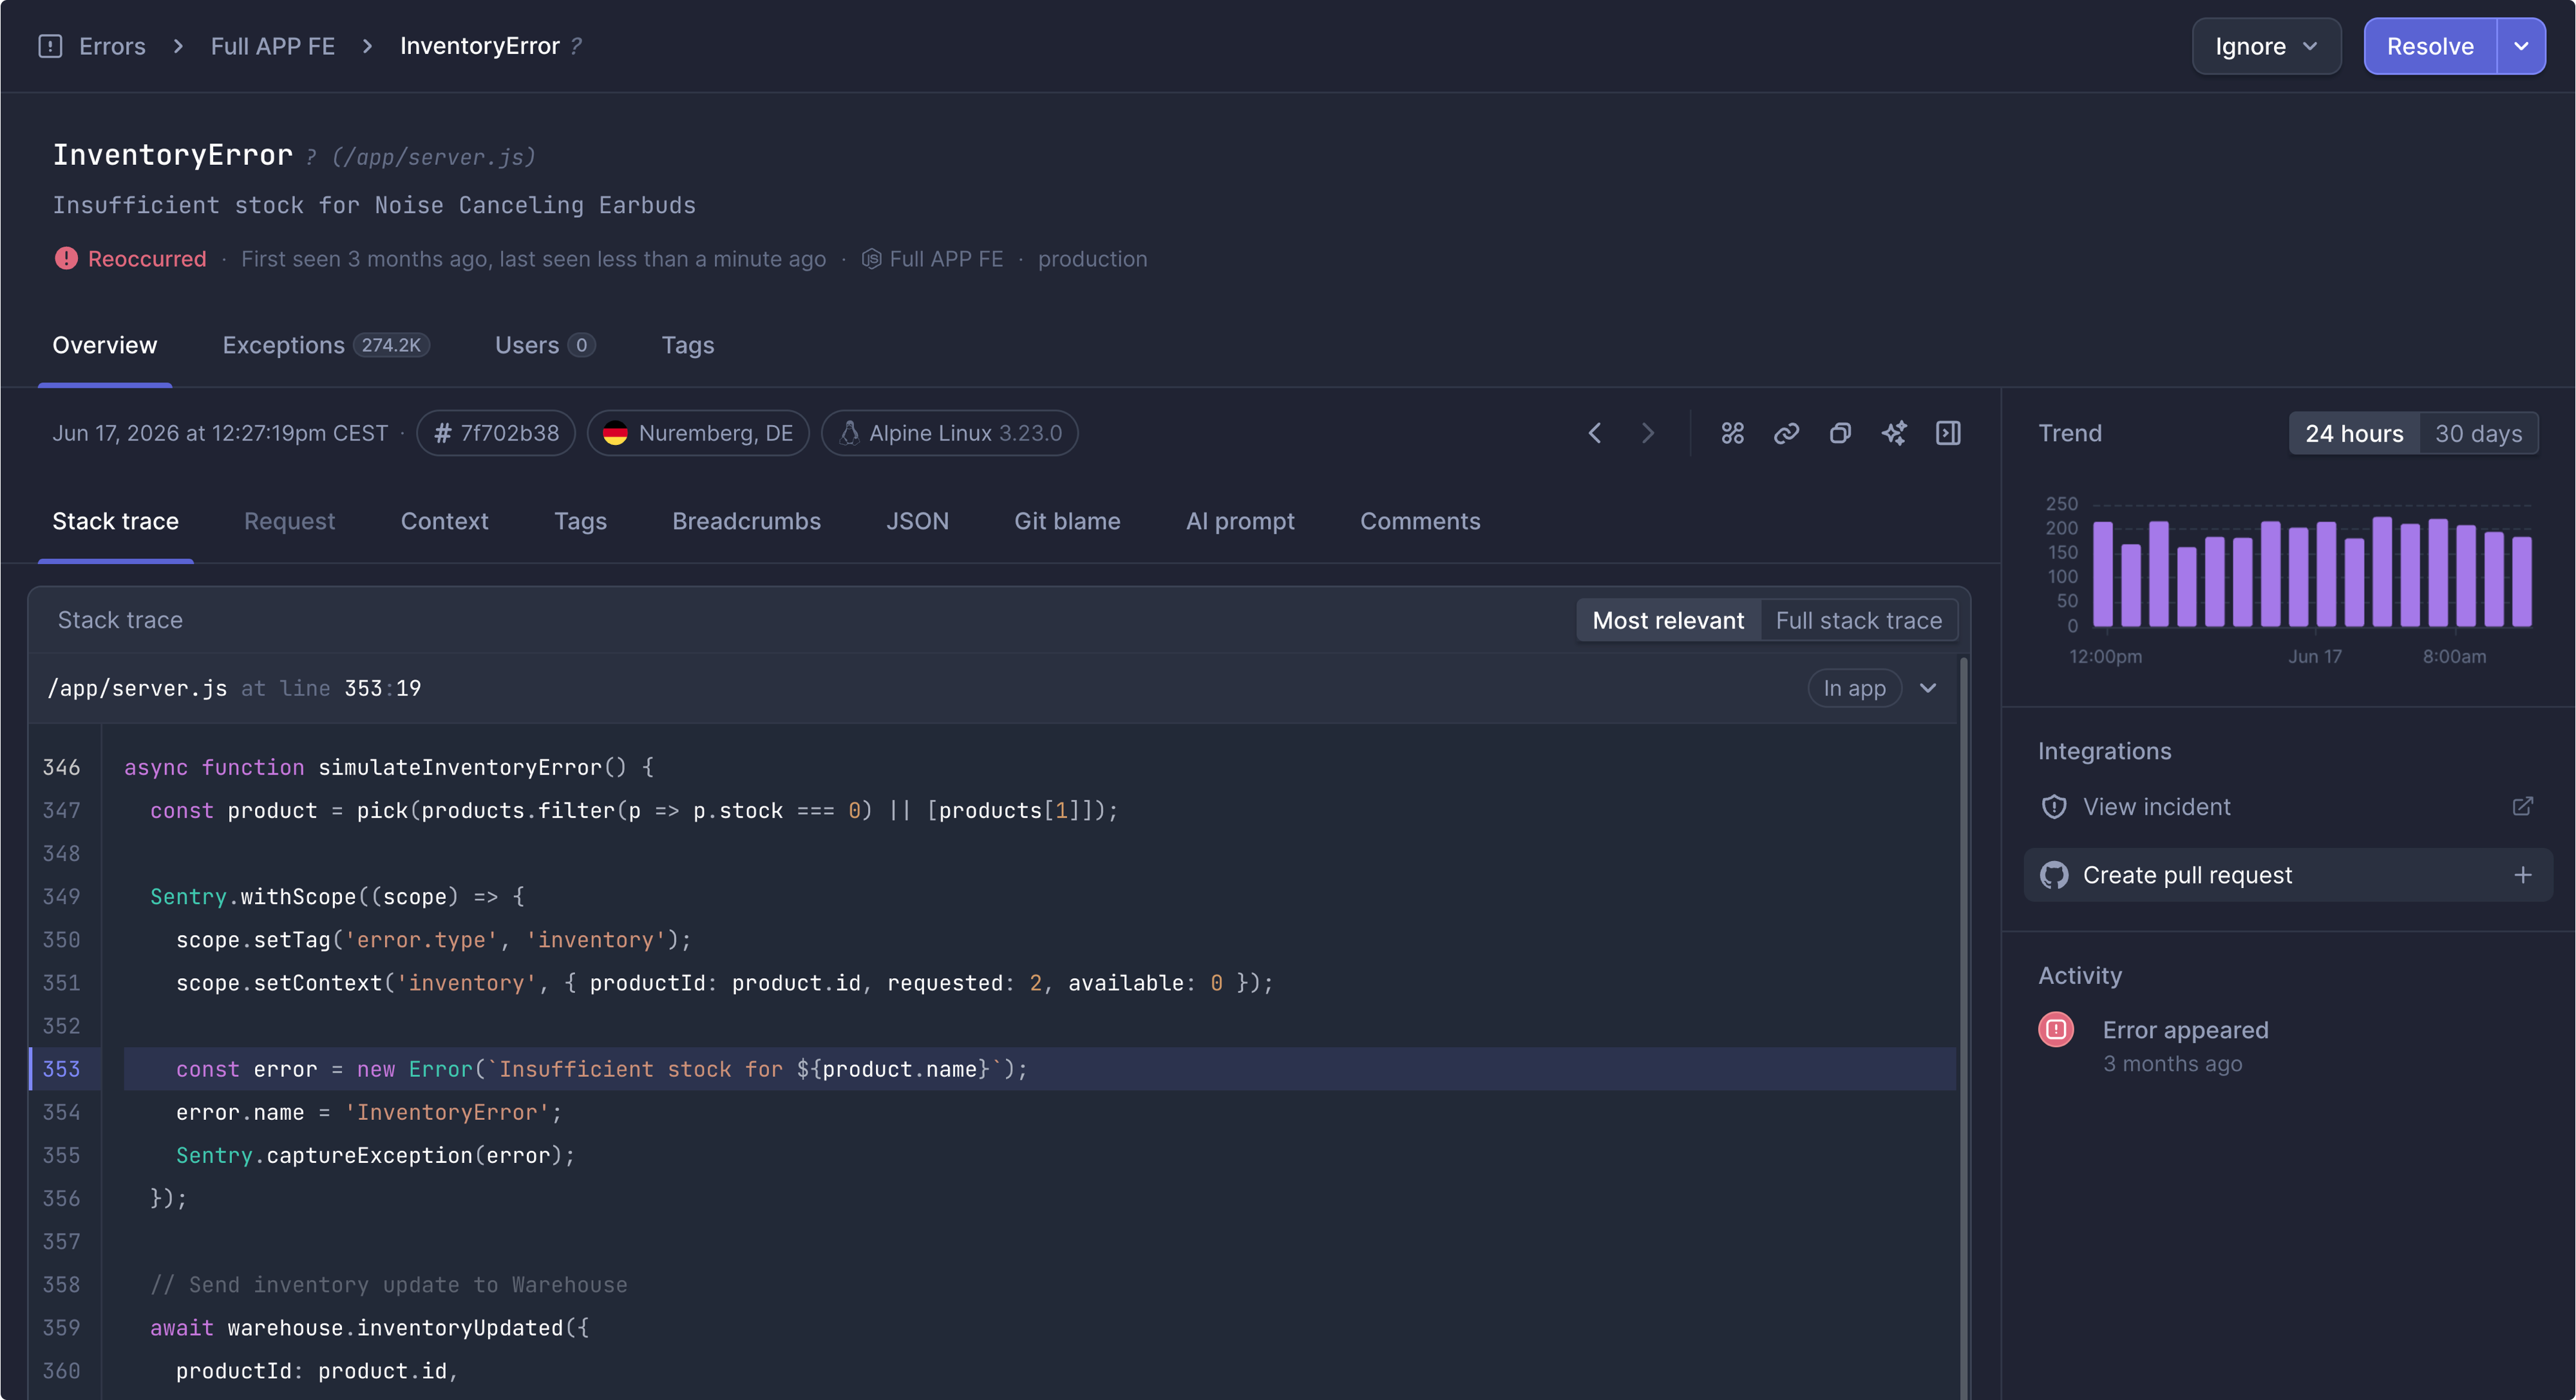Click the GitHub icon for pull request

(2054, 875)
